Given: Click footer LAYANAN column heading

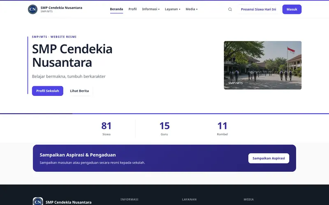Looking at the screenshot, I should (x=189, y=199).
